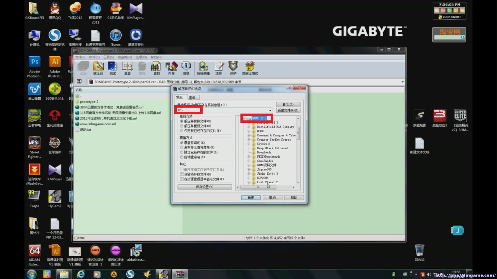Open the 工具(S) menu in WinRAR
Screen dimensions: 497x279
(x=108, y=57)
